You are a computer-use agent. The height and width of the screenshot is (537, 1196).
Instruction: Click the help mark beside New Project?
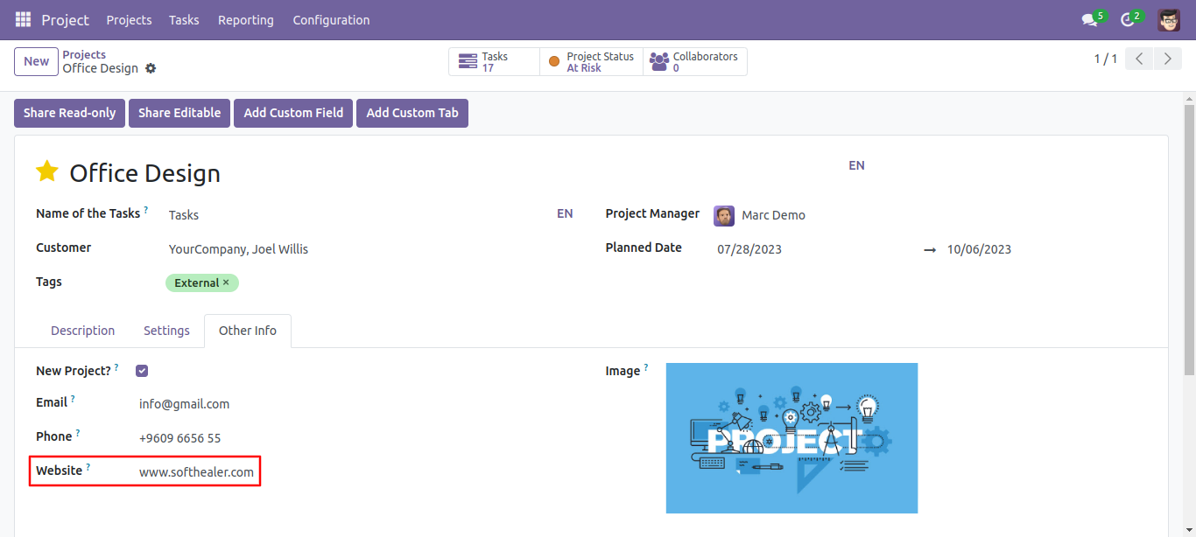116,367
